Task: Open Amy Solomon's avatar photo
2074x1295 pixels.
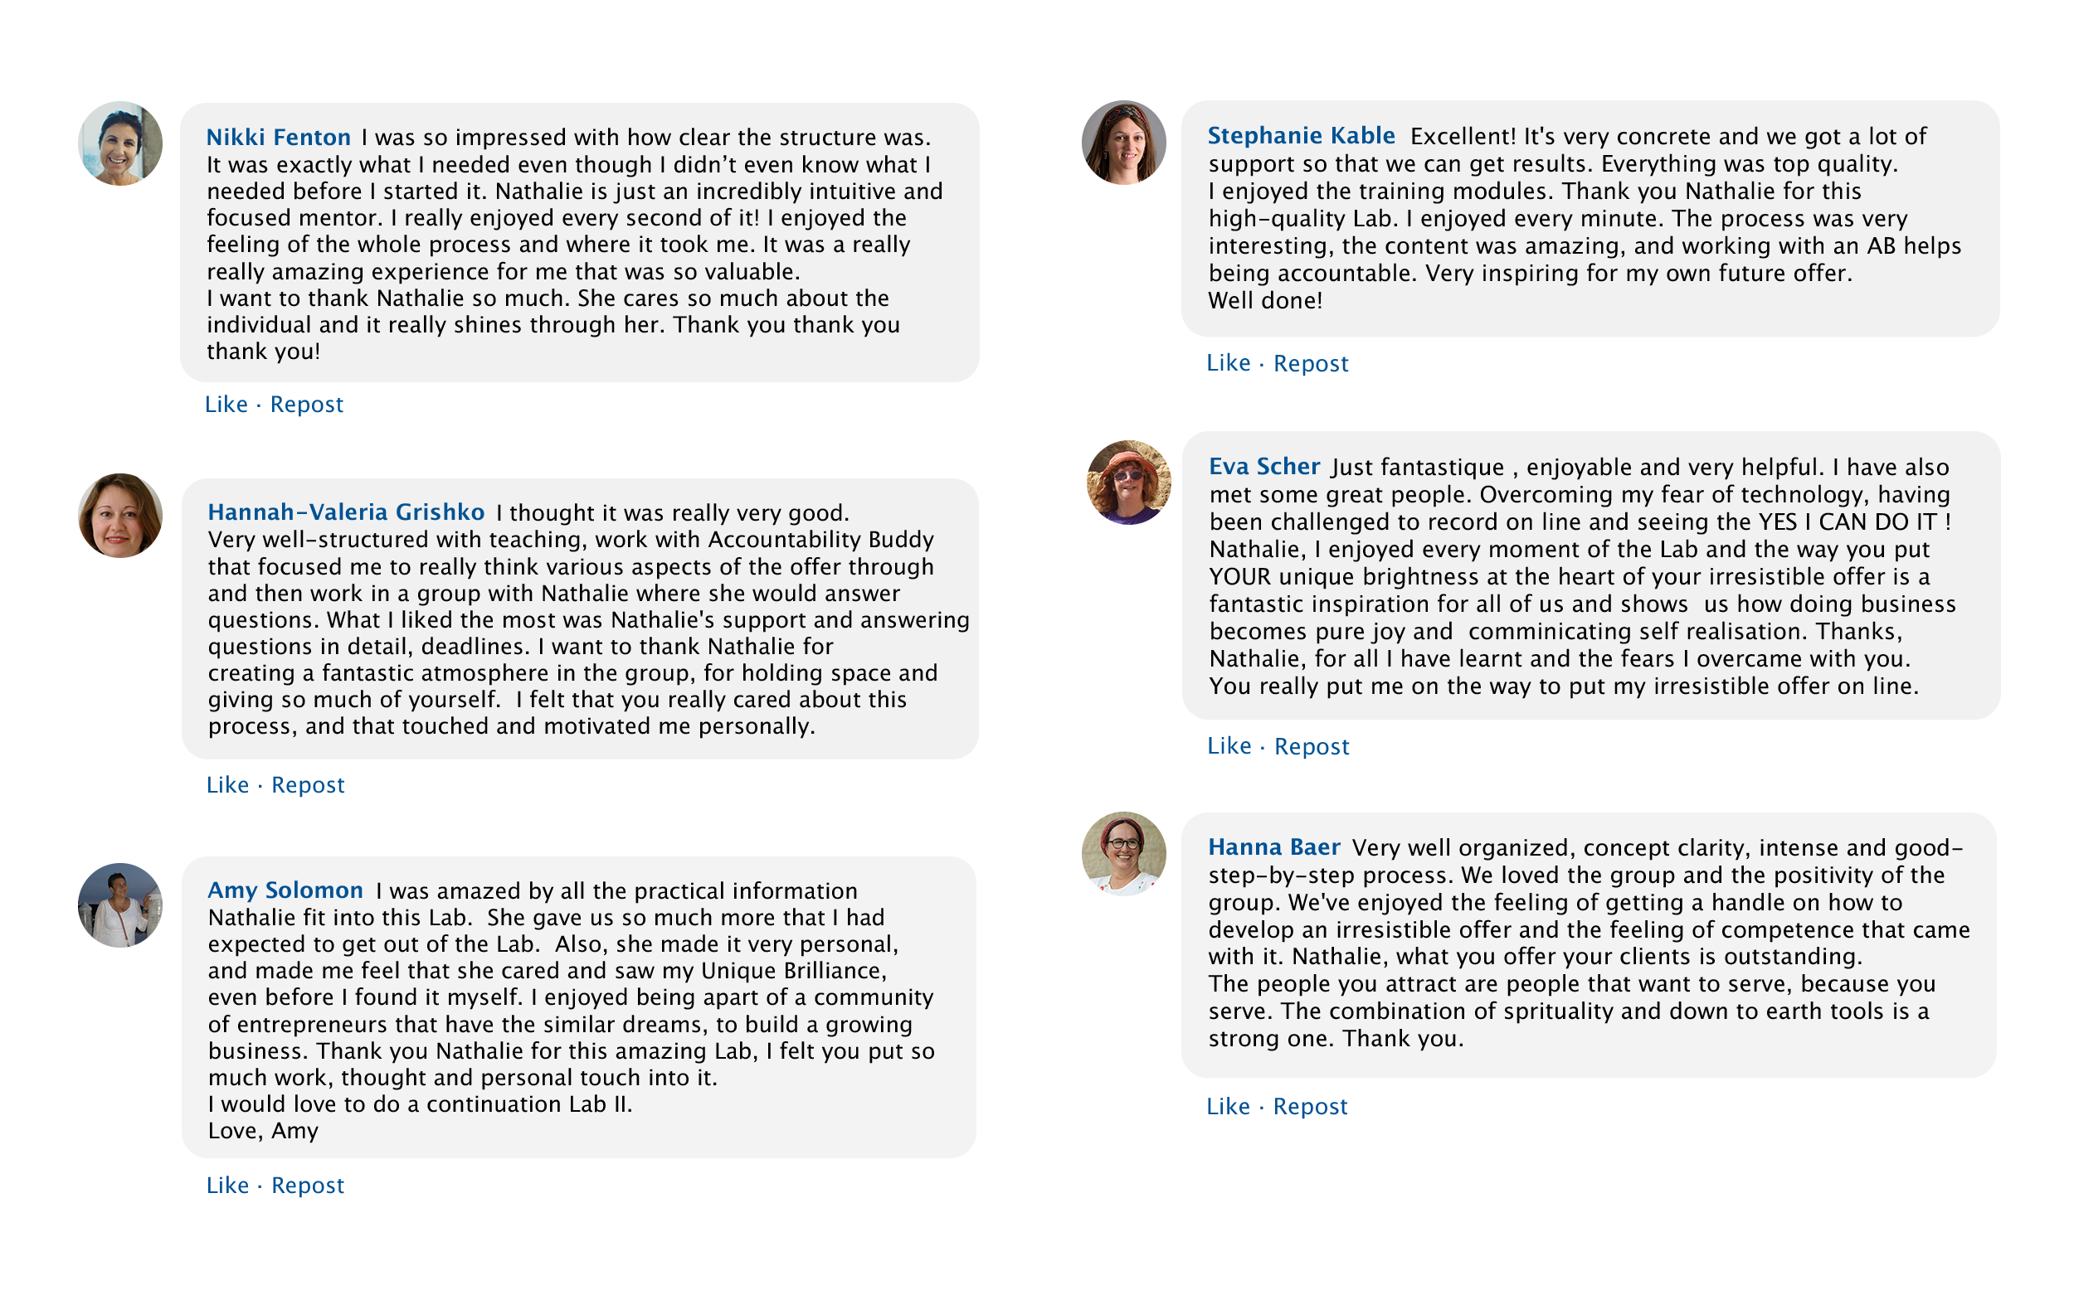Action: click(120, 905)
